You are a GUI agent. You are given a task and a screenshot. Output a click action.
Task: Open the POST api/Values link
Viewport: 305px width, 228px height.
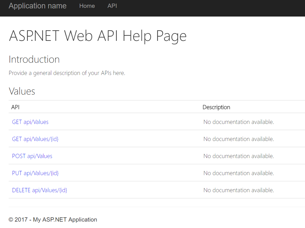tap(32, 156)
